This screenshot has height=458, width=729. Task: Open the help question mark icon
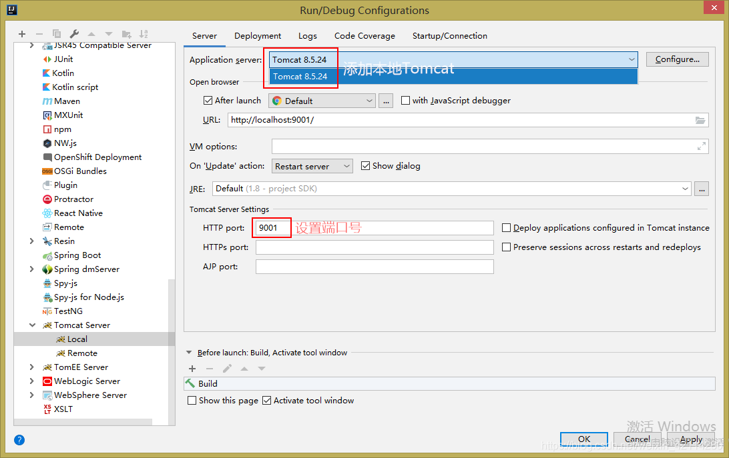19,440
